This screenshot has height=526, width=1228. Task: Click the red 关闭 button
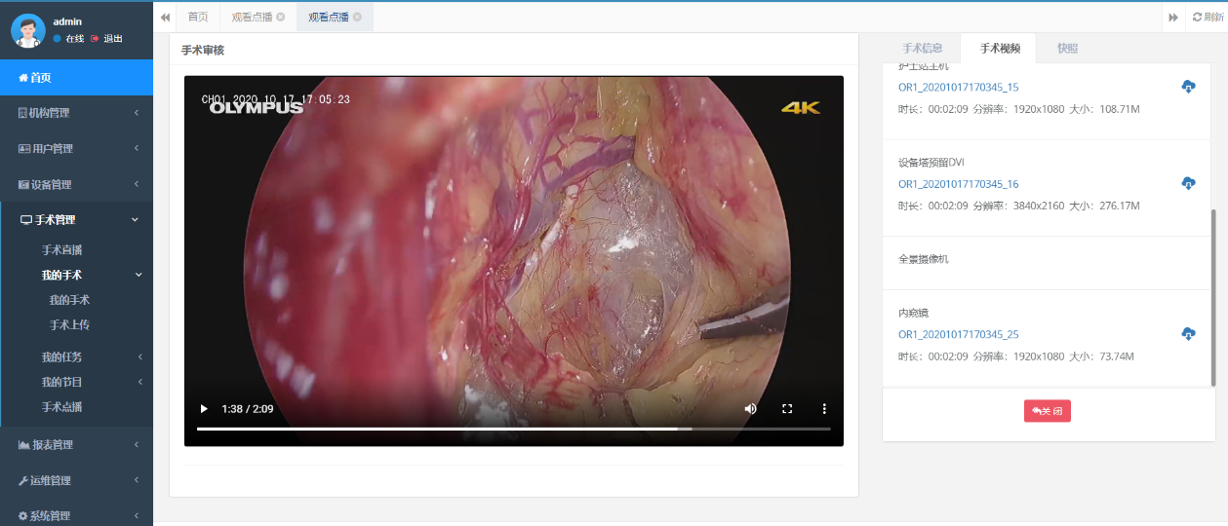1047,411
